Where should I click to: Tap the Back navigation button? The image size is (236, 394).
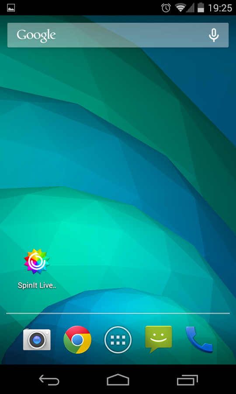pyautogui.click(x=49, y=380)
